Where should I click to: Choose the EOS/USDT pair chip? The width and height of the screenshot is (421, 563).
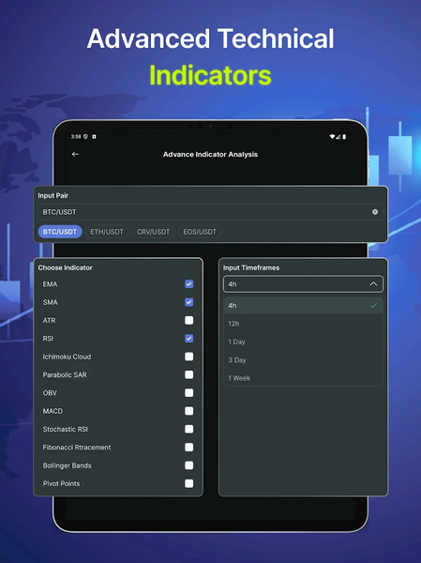pyautogui.click(x=200, y=232)
